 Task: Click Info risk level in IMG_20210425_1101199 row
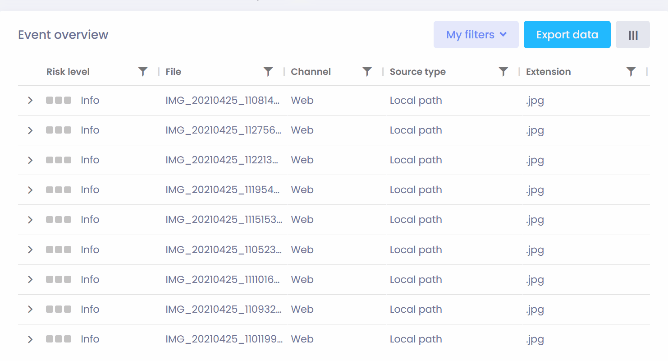pyautogui.click(x=90, y=339)
